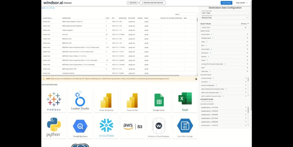293x147 pixels.
Task: Choose Tableau as data destination
Action: (54, 101)
